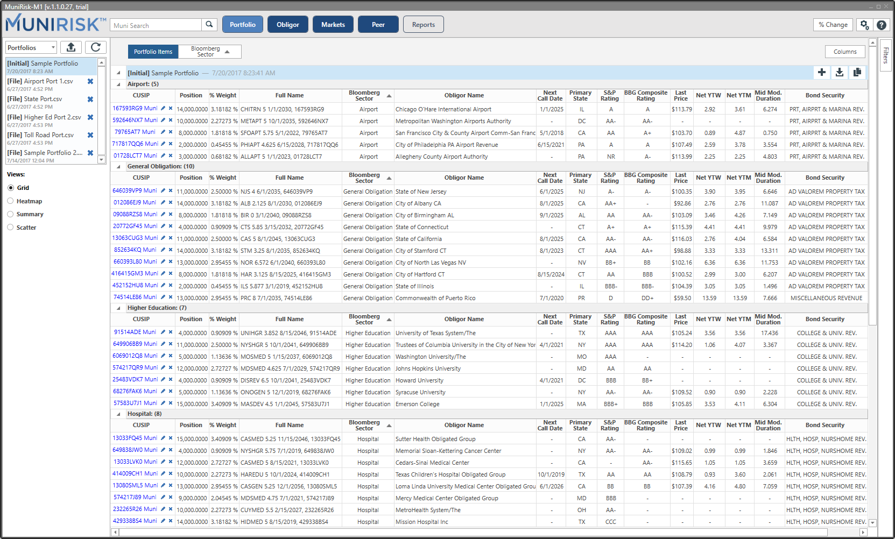Viewport: 895px width, 539px height.
Task: Open the Obligor tab
Action: [288, 25]
